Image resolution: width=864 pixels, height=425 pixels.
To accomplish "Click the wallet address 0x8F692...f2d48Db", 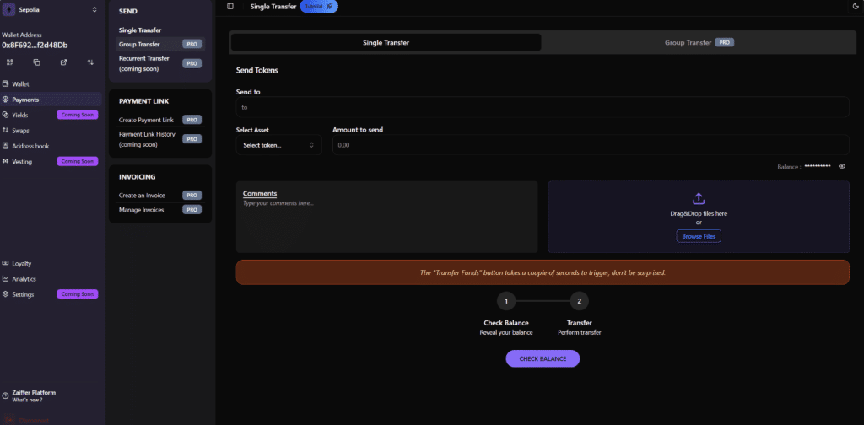I will 35,46.
